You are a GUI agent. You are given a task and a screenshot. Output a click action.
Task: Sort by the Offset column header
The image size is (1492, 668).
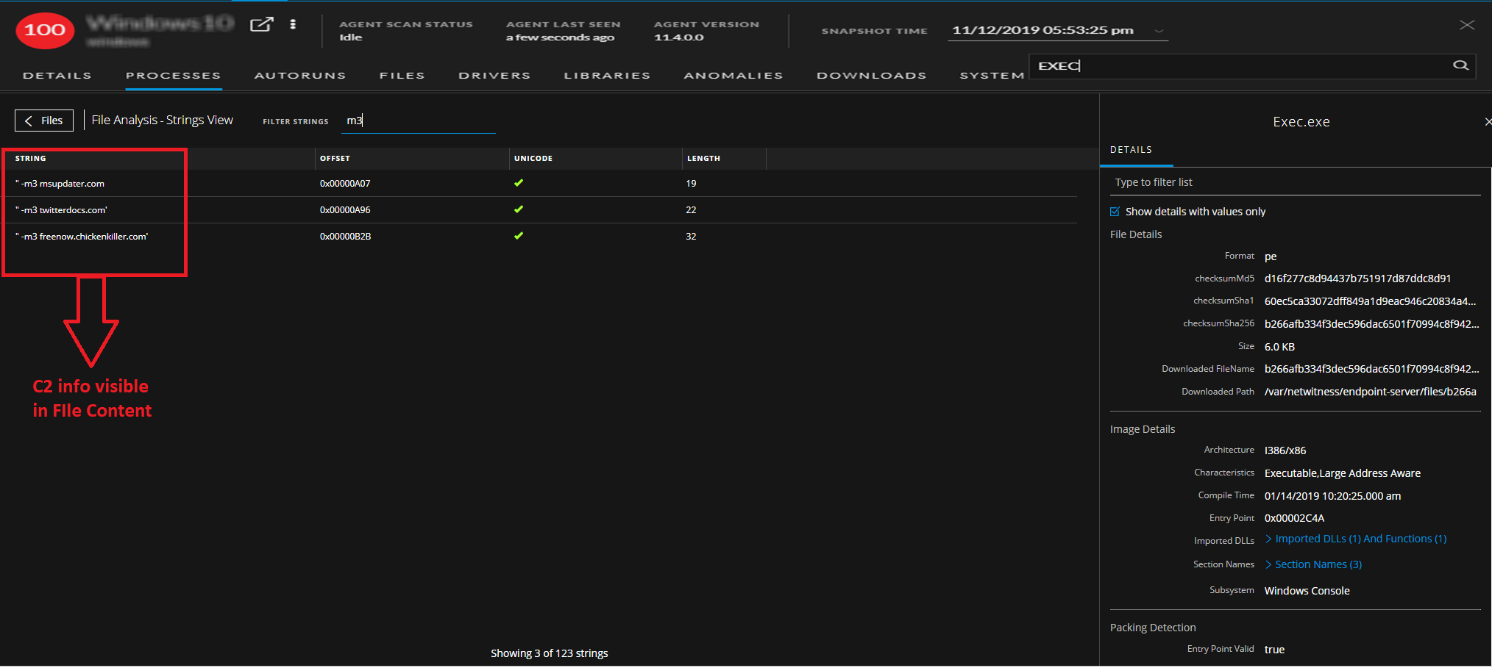[x=335, y=159]
